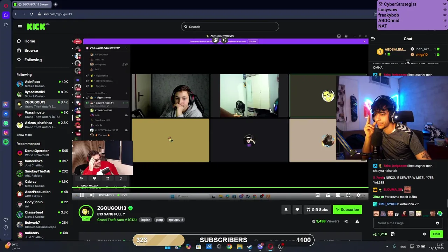Screen dimensions: 448x252
Task: Enter fullscreen on the stream player
Action: click(x=348, y=195)
